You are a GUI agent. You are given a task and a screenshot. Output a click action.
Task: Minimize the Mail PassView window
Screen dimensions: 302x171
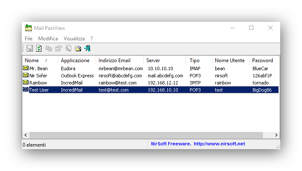pos(232,28)
